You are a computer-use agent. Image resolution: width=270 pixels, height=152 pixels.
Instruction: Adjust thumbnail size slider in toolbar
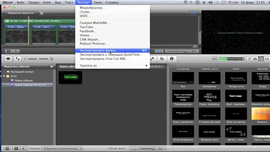point(38,59)
